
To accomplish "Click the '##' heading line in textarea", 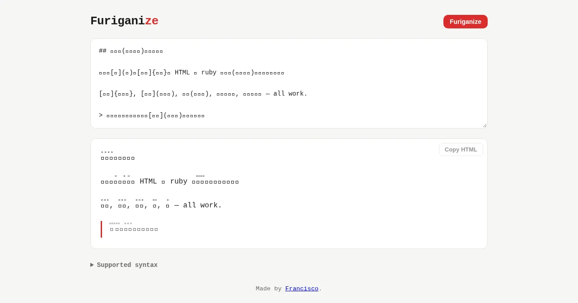I will [131, 51].
